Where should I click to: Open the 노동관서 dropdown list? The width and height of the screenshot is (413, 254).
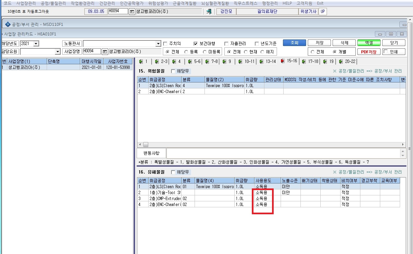pyautogui.click(x=158, y=44)
